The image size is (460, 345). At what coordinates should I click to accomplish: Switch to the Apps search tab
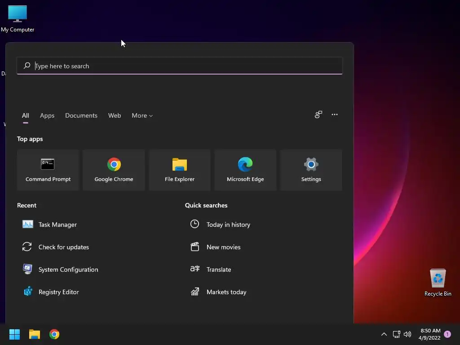click(47, 115)
